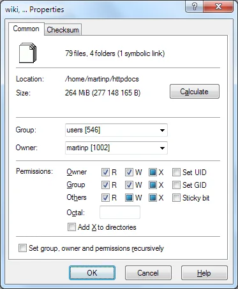This screenshot has width=238, height=289.
Task: Toggle Owner read permission checkbox
Action: (105, 172)
